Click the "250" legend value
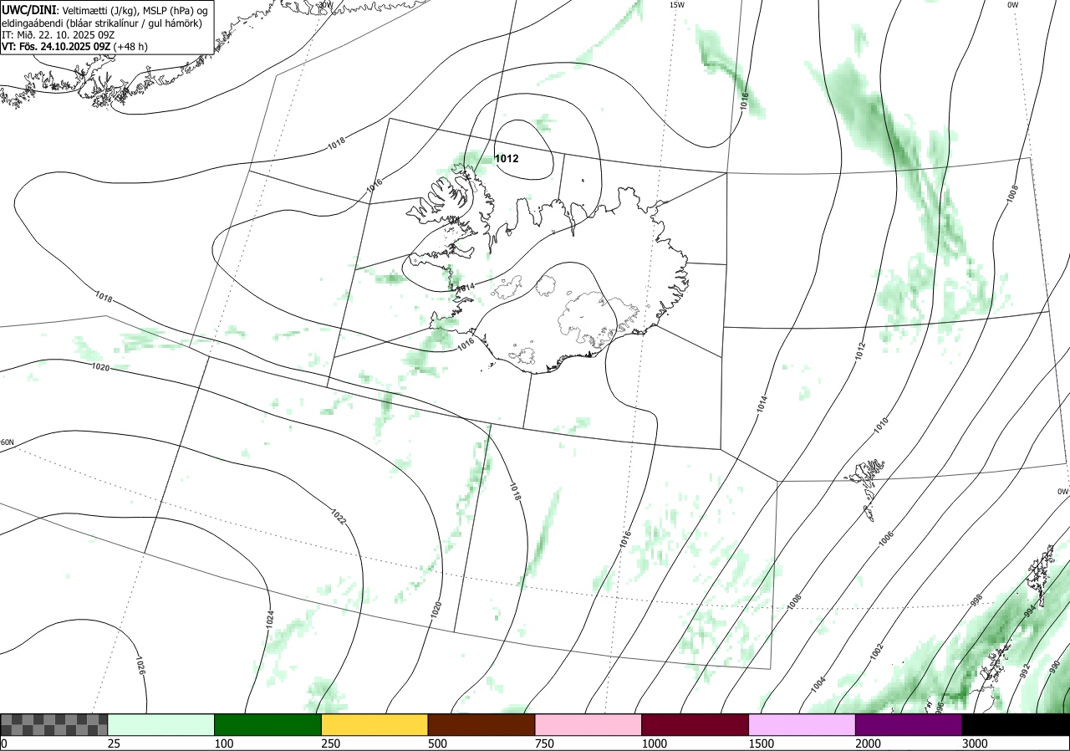Screen dimensions: 1070x751 (330, 743)
